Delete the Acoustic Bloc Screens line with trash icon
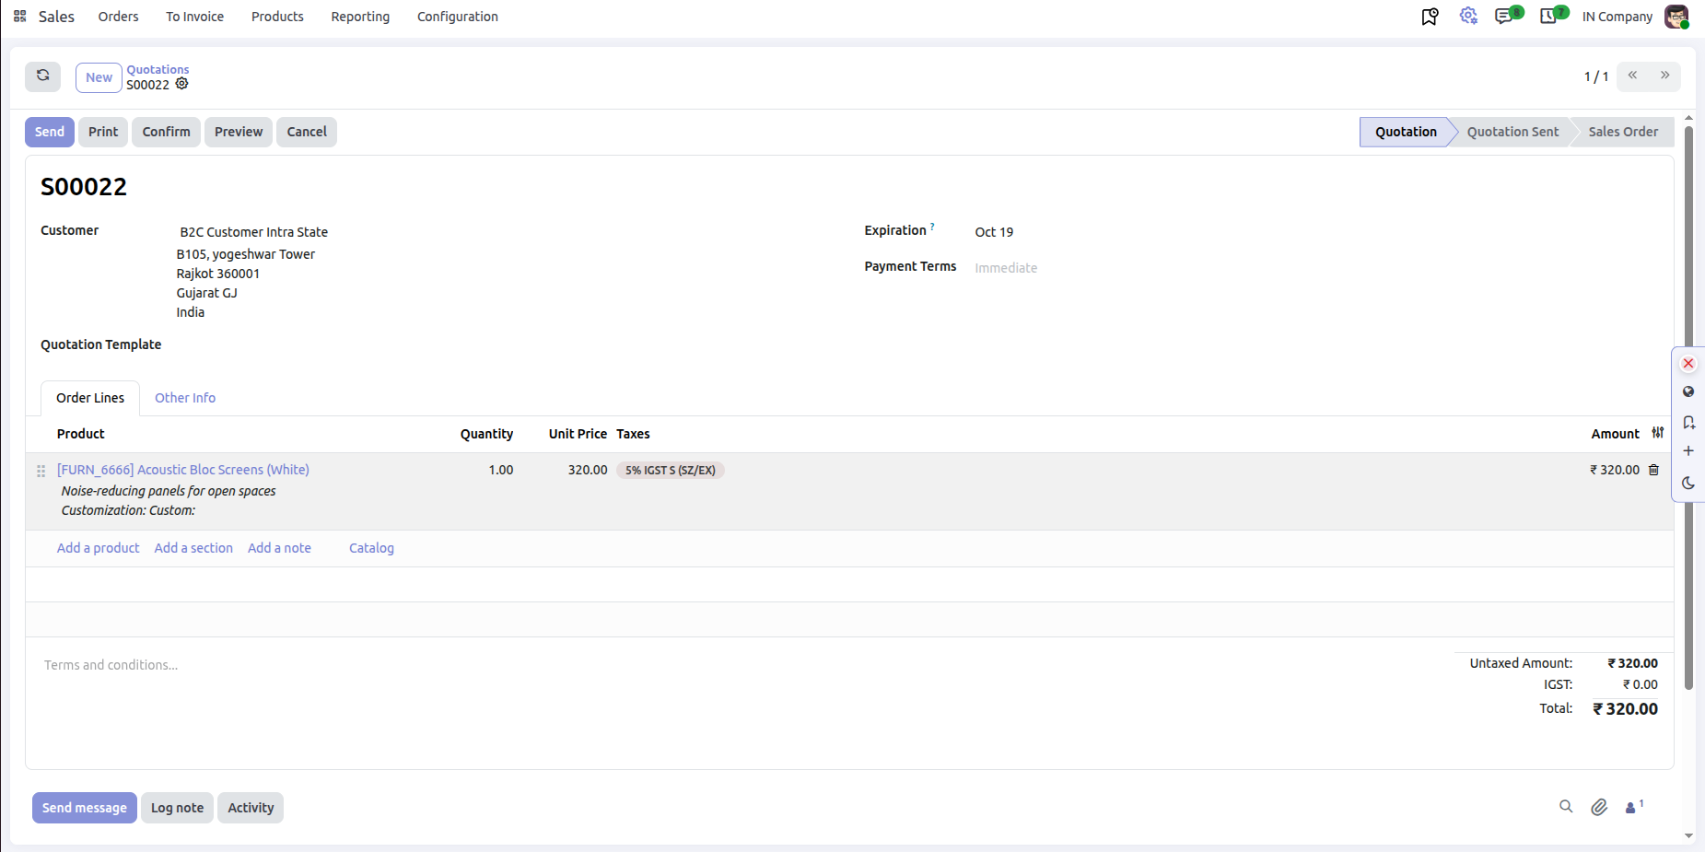 pyautogui.click(x=1654, y=470)
